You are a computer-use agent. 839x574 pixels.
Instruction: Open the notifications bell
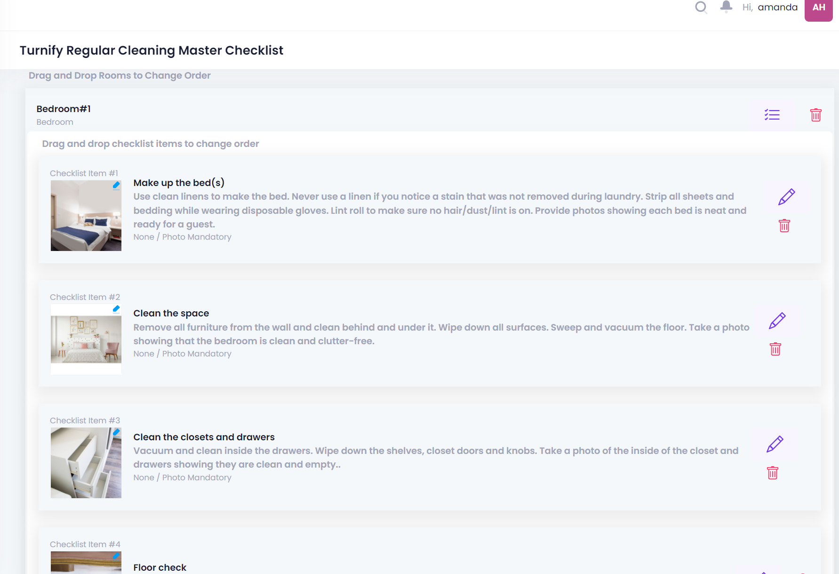(x=726, y=7)
